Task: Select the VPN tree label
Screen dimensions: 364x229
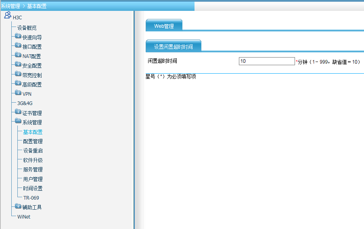Action: coord(27,94)
